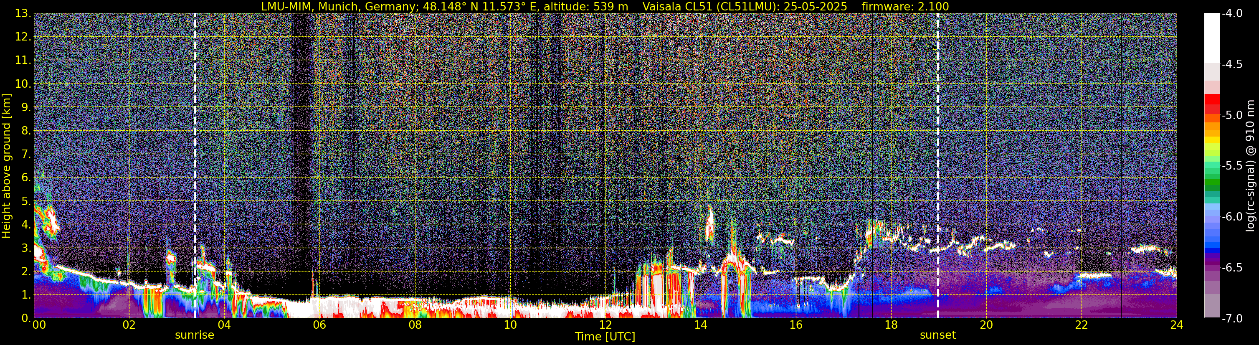
Task: Click the height axis tick '8.'
Action: point(26,131)
